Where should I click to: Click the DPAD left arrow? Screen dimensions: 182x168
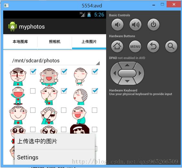[114, 73]
